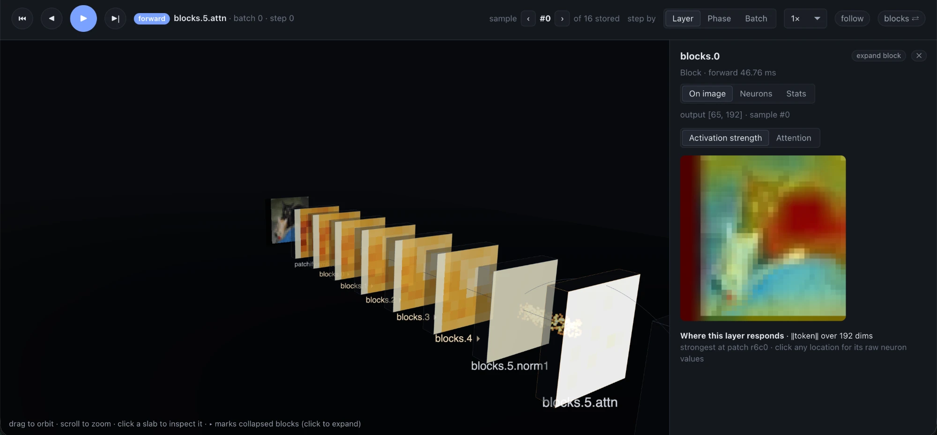Click the activation heatmap image

click(x=763, y=238)
